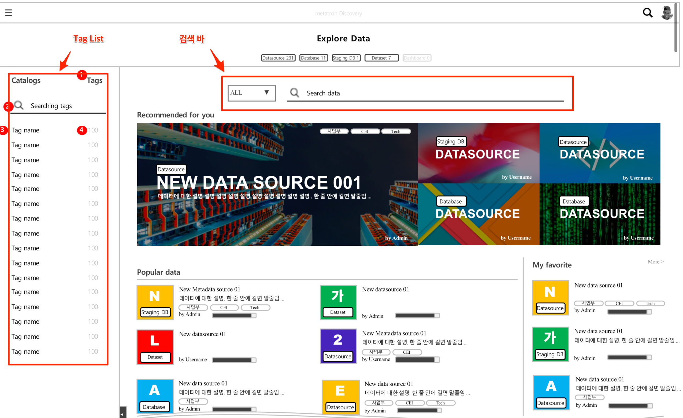683x418 pixels.
Task: Open the red L Dataset tile
Action: 155,347
